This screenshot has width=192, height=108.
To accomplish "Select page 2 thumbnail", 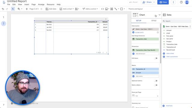I will [3, 23].
